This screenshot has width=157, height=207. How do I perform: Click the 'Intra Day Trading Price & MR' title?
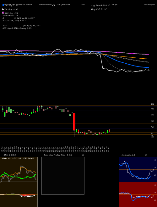click(58, 155)
